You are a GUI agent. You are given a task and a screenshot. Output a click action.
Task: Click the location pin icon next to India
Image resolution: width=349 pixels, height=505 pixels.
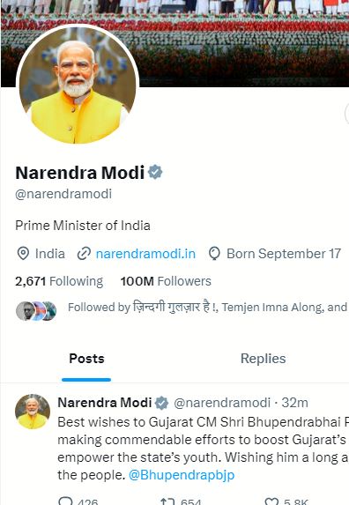coord(23,254)
